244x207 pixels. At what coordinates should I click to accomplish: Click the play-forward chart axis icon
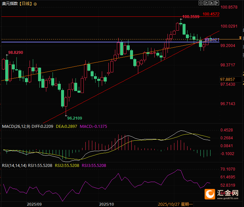click(x=211, y=3)
